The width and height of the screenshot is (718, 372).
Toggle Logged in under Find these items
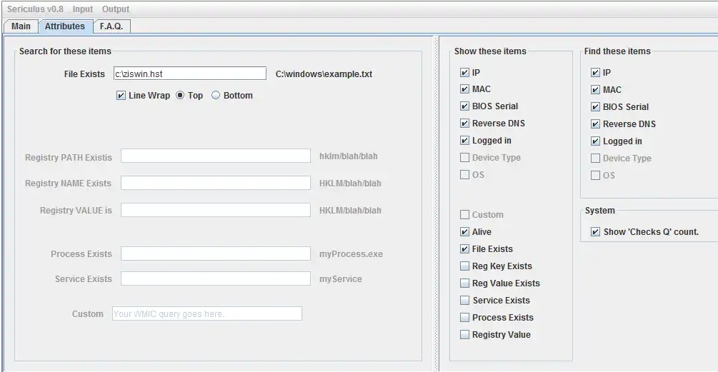click(x=595, y=141)
